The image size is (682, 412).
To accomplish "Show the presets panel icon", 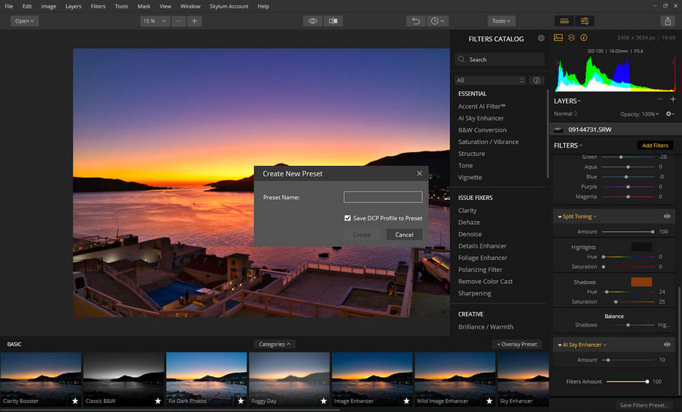I will [x=564, y=21].
